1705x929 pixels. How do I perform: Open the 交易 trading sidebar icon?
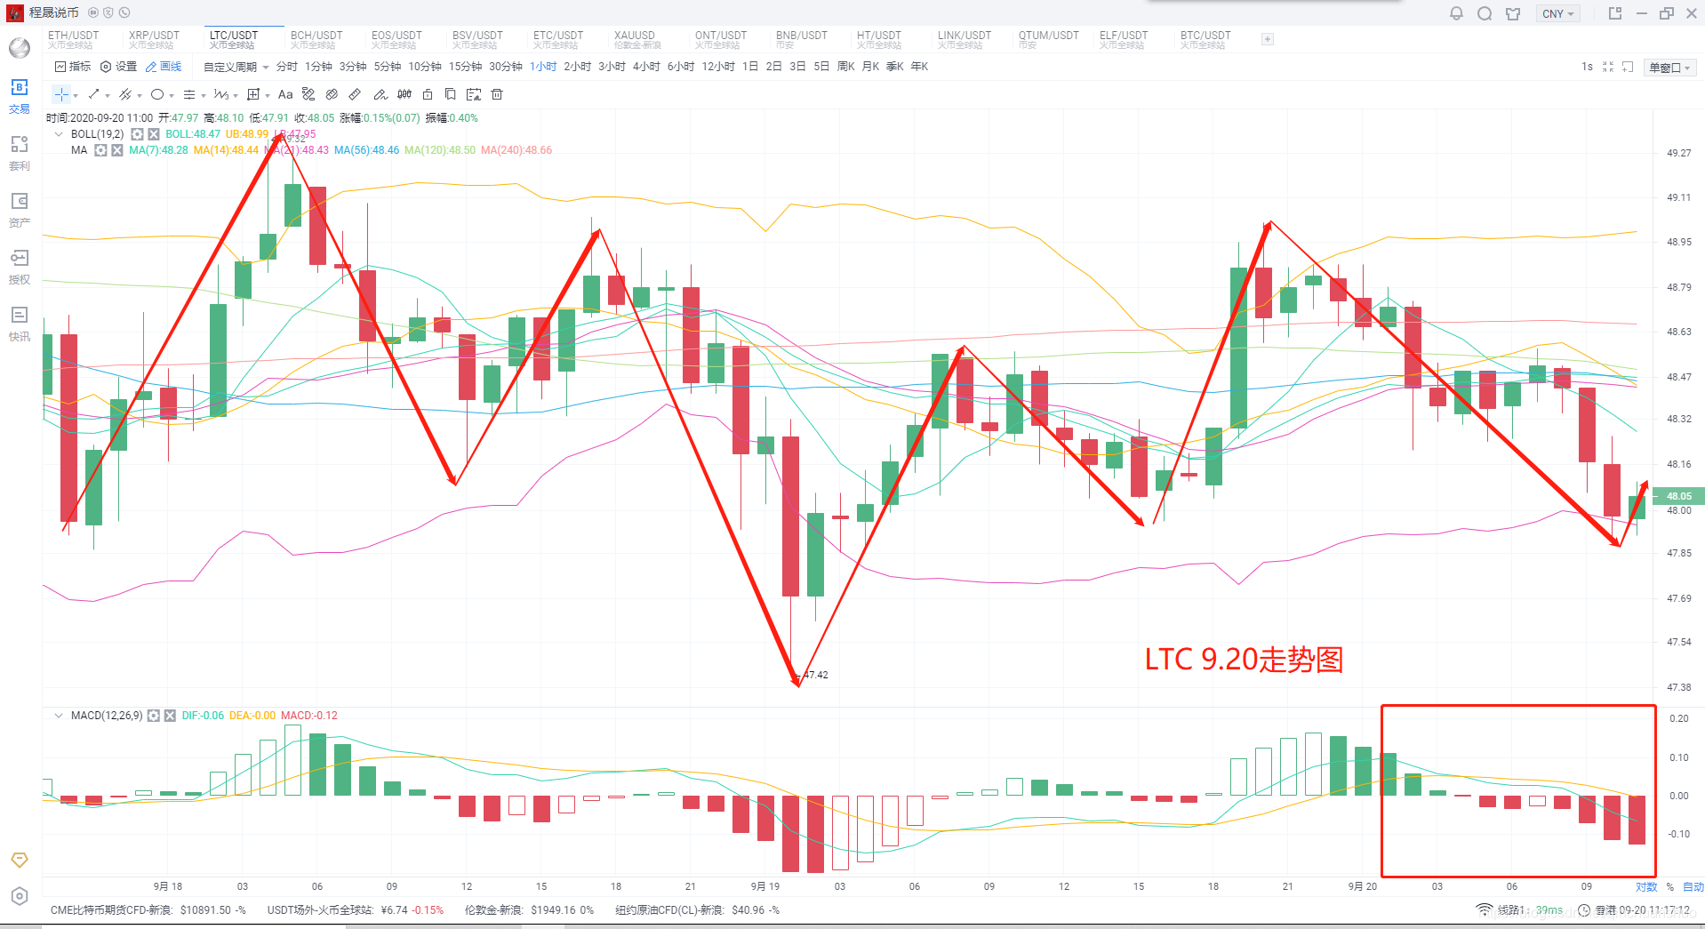coord(20,96)
